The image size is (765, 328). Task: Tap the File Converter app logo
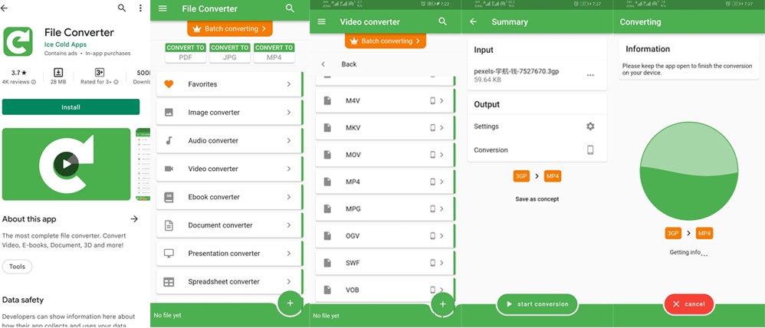(18, 41)
